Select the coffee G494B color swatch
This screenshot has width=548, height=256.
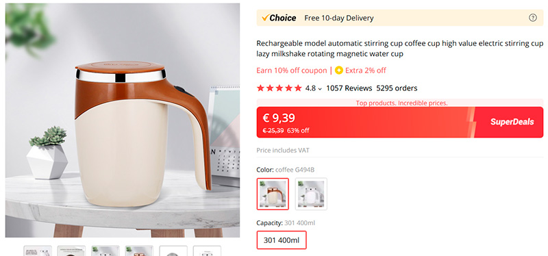[x=273, y=194]
